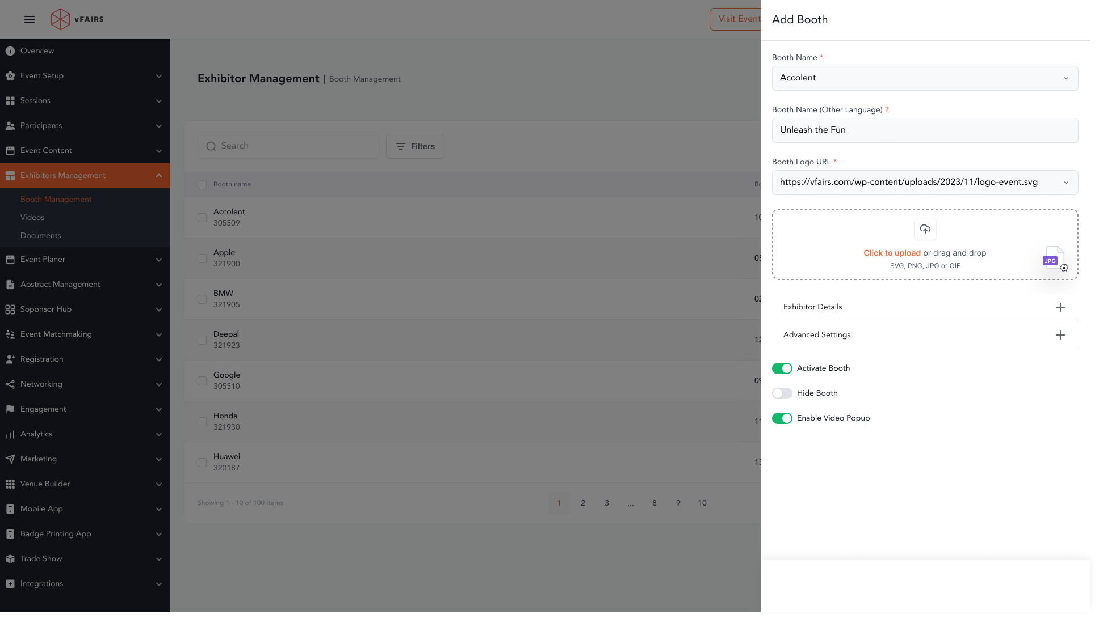Click the search magnifier icon
Image resolution: width=1099 pixels, height=619 pixels.
[211, 146]
